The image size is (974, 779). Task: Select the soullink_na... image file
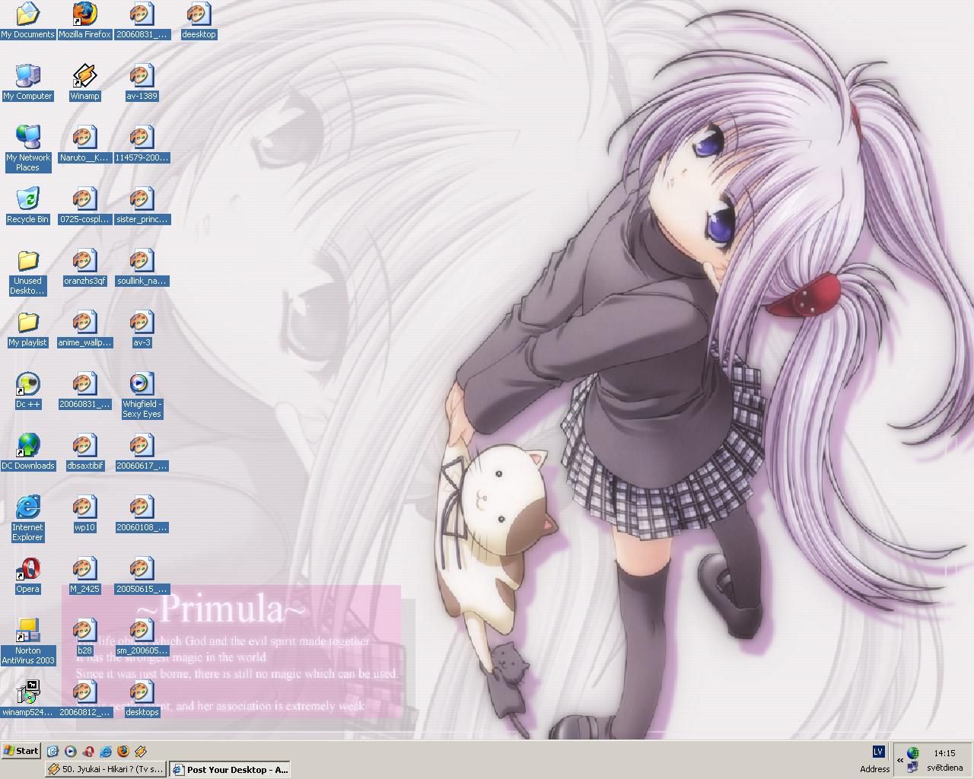pyautogui.click(x=142, y=267)
